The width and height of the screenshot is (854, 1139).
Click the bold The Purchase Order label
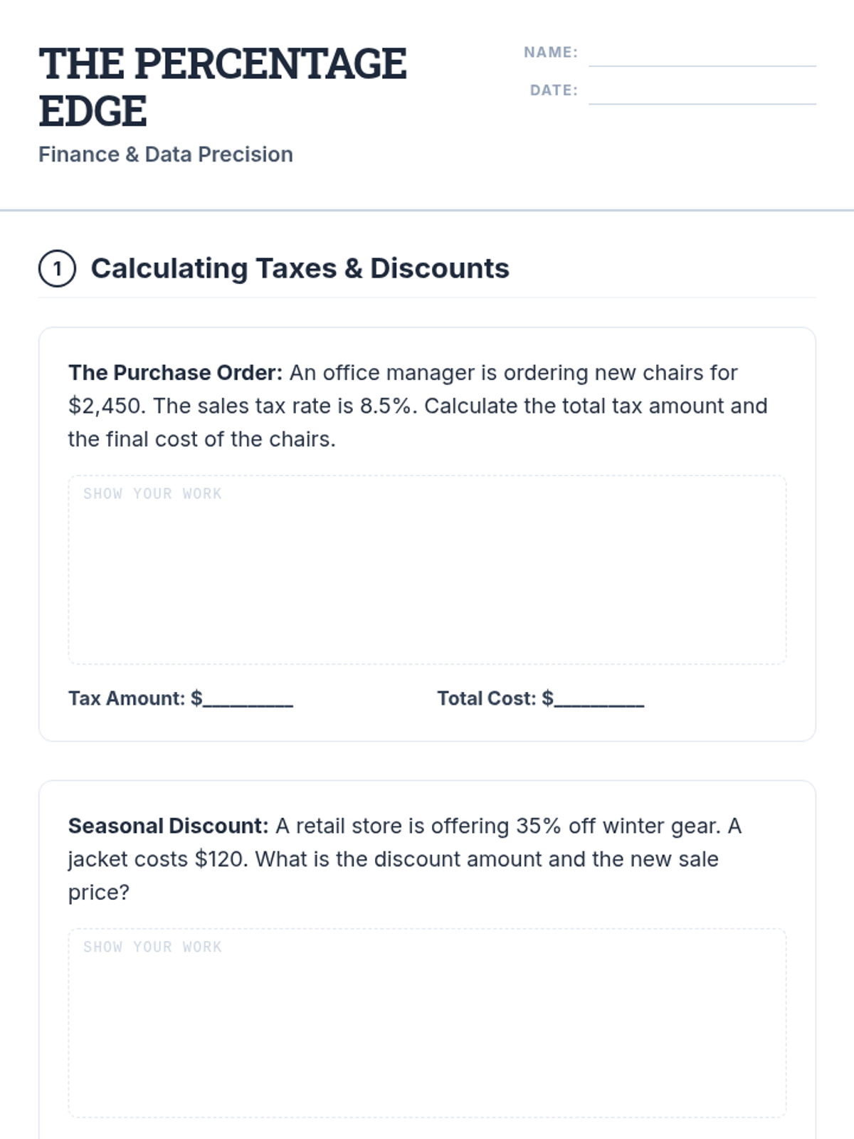point(175,373)
